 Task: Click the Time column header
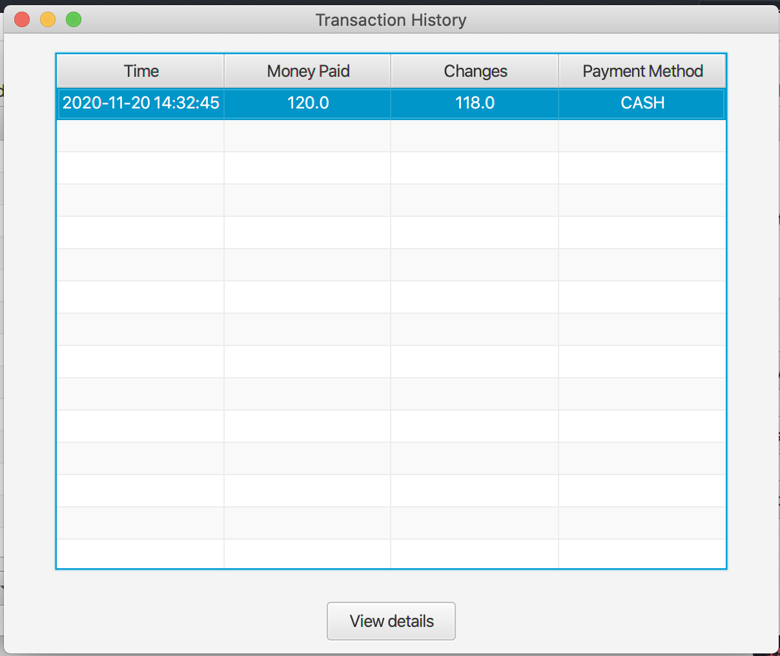point(139,70)
